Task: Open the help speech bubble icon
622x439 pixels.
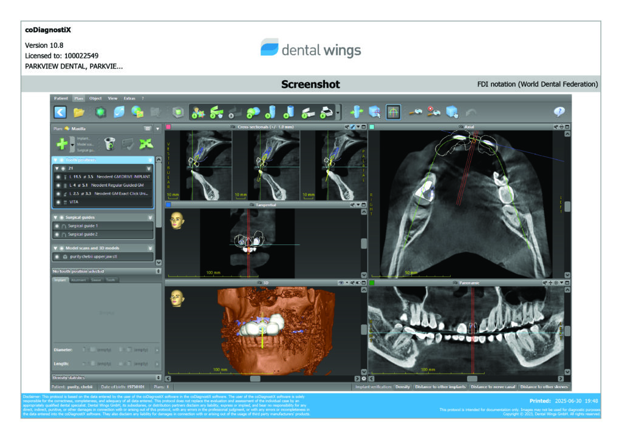Action: tap(559, 112)
